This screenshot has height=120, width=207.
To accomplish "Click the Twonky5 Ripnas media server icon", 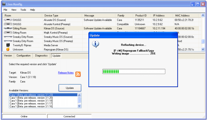I will click(8, 45).
